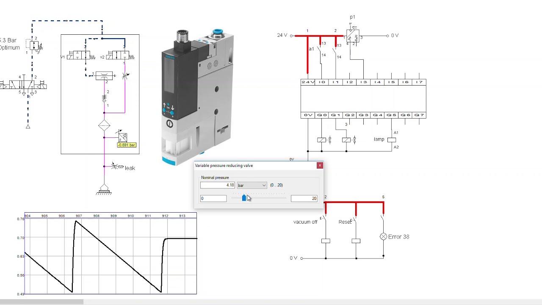Click the pressure reducing valve symbol

click(x=34, y=45)
